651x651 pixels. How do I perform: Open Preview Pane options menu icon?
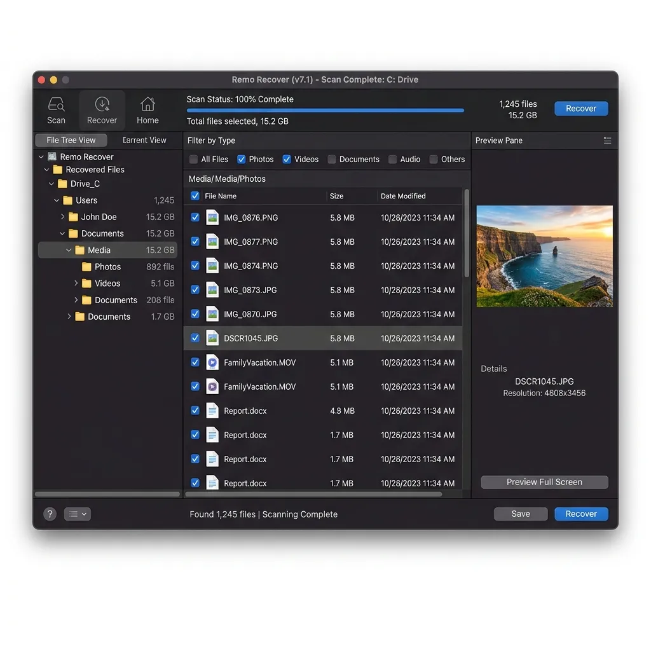[607, 140]
